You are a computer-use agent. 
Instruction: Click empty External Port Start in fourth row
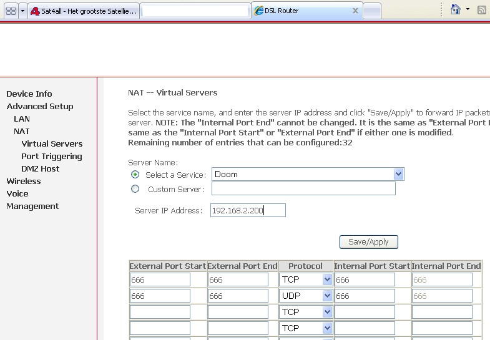(160, 328)
